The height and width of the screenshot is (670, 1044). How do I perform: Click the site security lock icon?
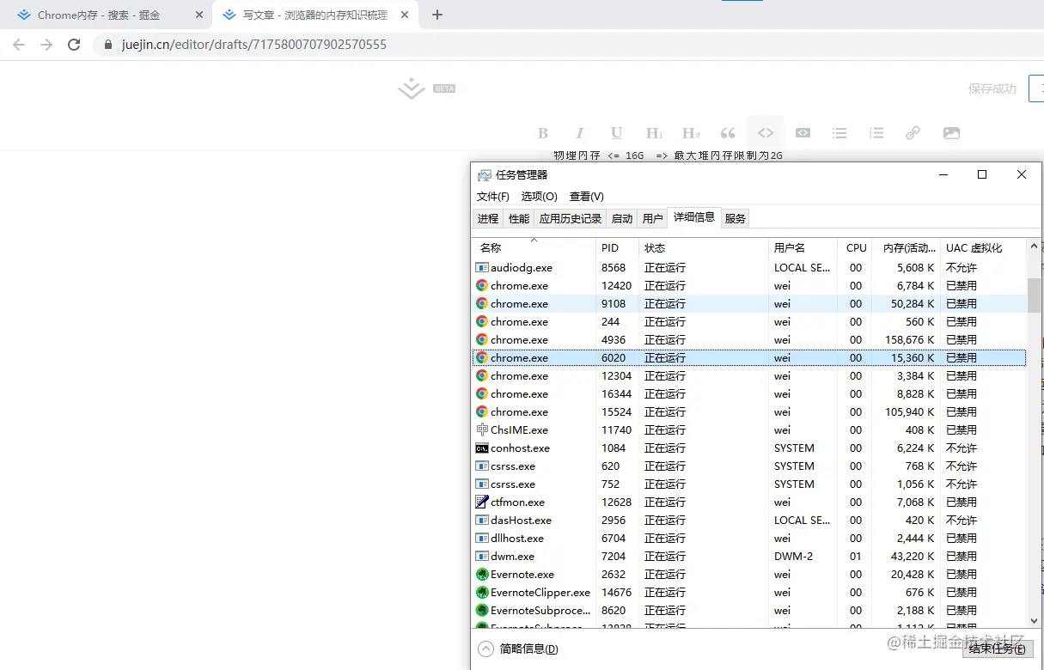tap(108, 44)
